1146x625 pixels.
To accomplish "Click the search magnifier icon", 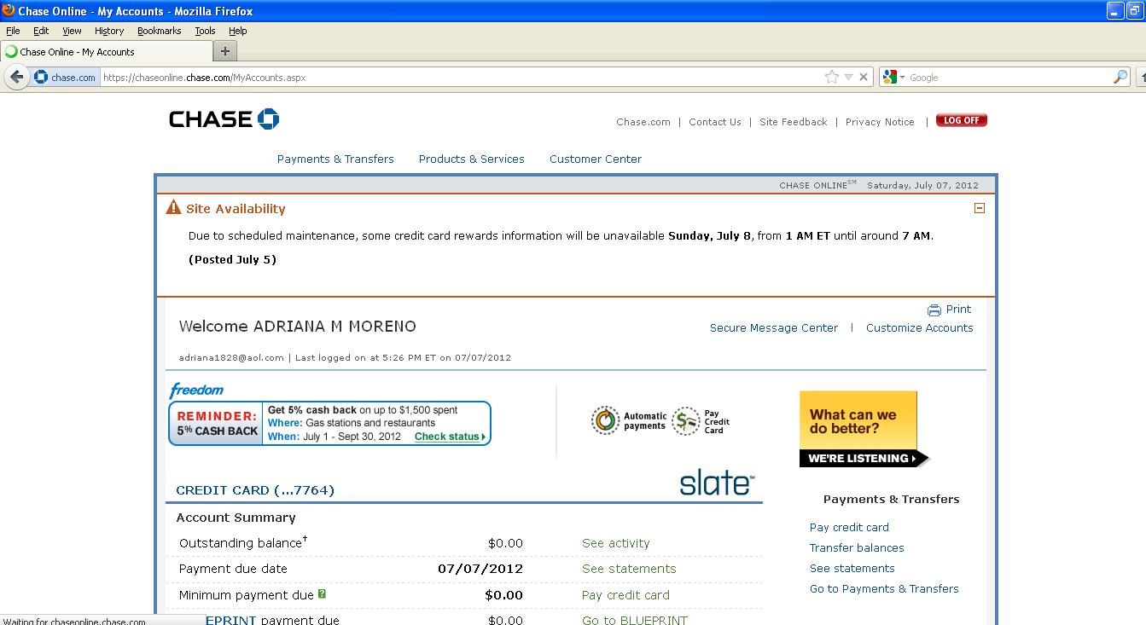I will pos(1120,77).
